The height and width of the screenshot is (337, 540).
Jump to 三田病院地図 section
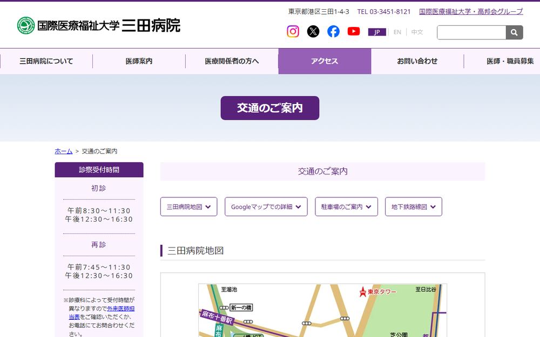pyautogui.click(x=188, y=207)
